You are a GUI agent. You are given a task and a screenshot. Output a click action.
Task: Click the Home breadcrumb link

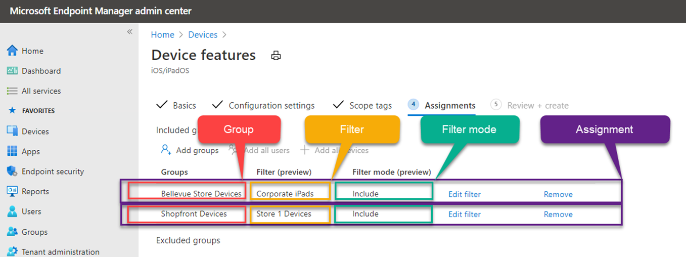click(162, 35)
